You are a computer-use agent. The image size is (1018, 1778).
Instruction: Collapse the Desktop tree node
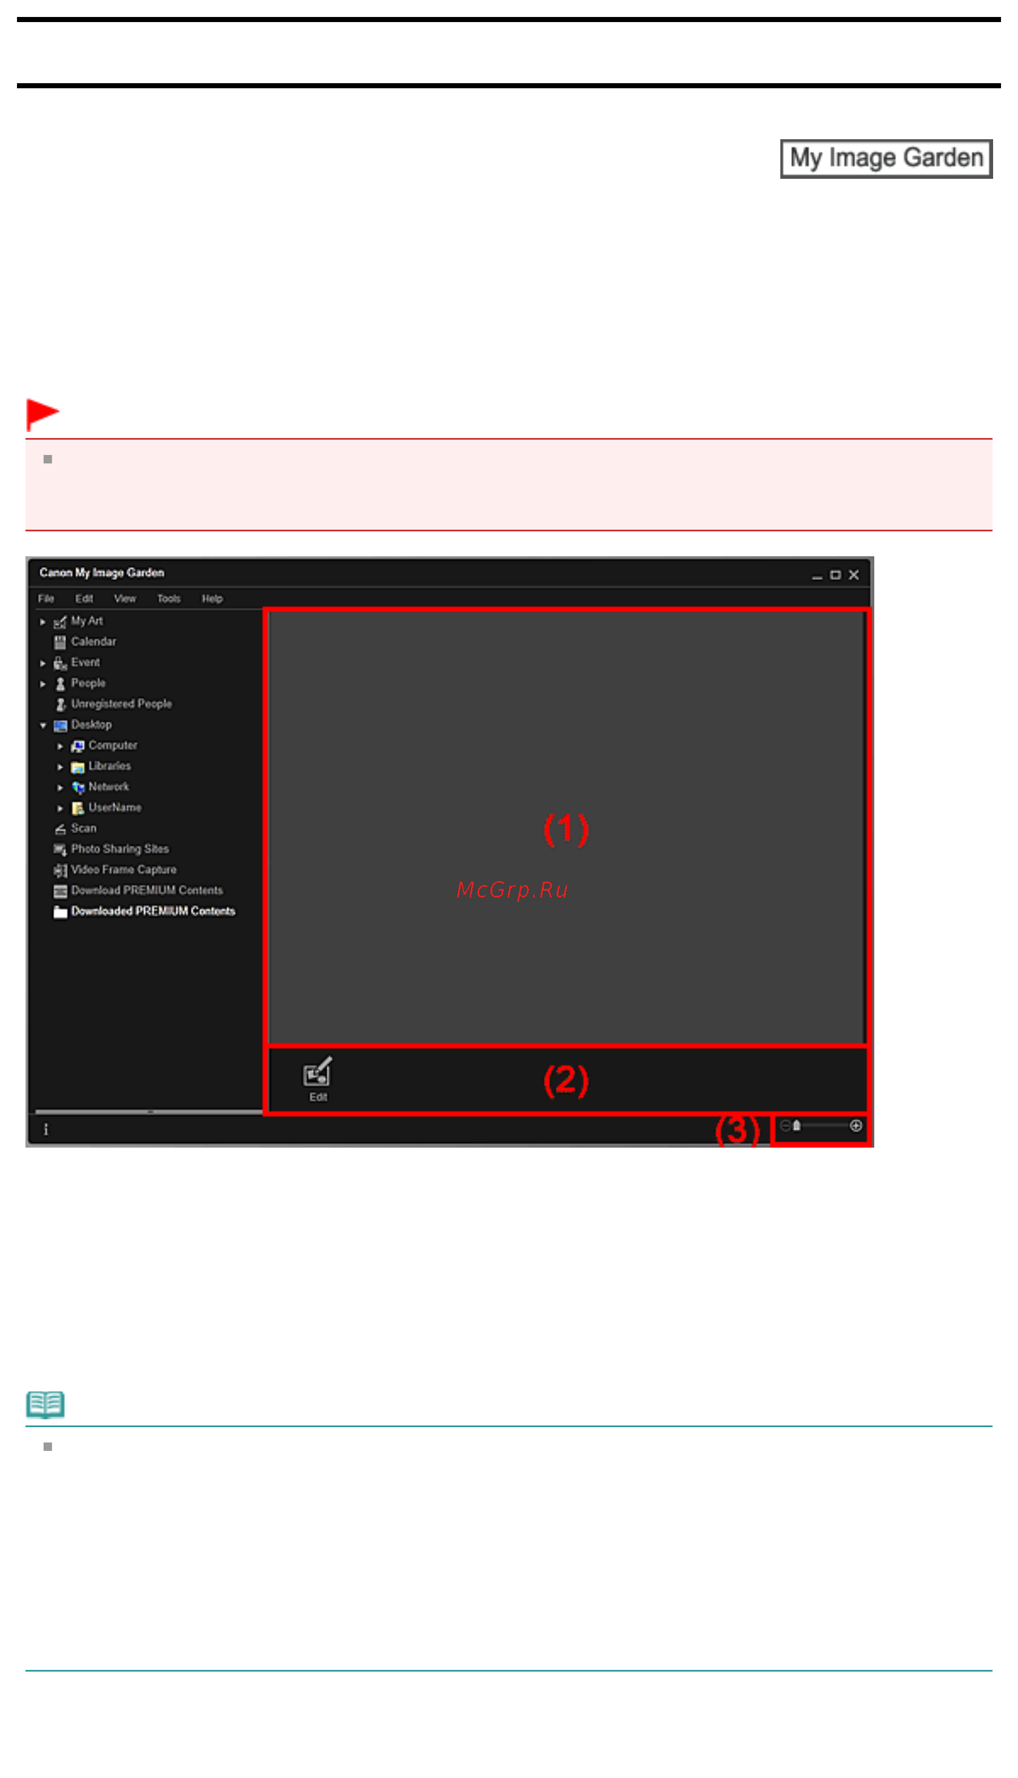[x=42, y=725]
